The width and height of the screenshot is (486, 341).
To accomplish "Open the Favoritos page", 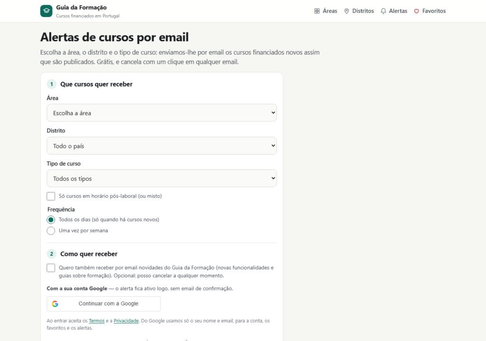I will pos(430,11).
